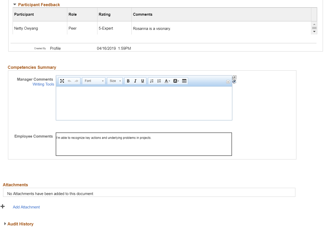Insert a bulleted list in Manager Comments
Image resolution: width=325 pixels, height=228 pixels.
click(159, 81)
